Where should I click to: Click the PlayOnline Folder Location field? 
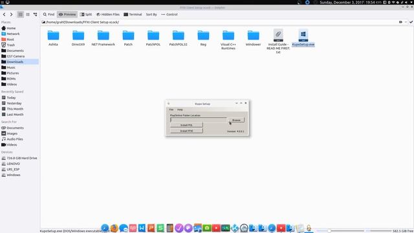(199, 120)
